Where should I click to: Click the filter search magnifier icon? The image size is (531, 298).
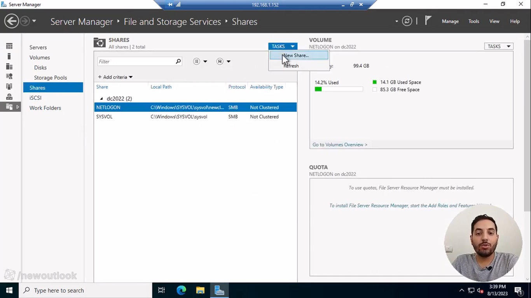(x=178, y=61)
